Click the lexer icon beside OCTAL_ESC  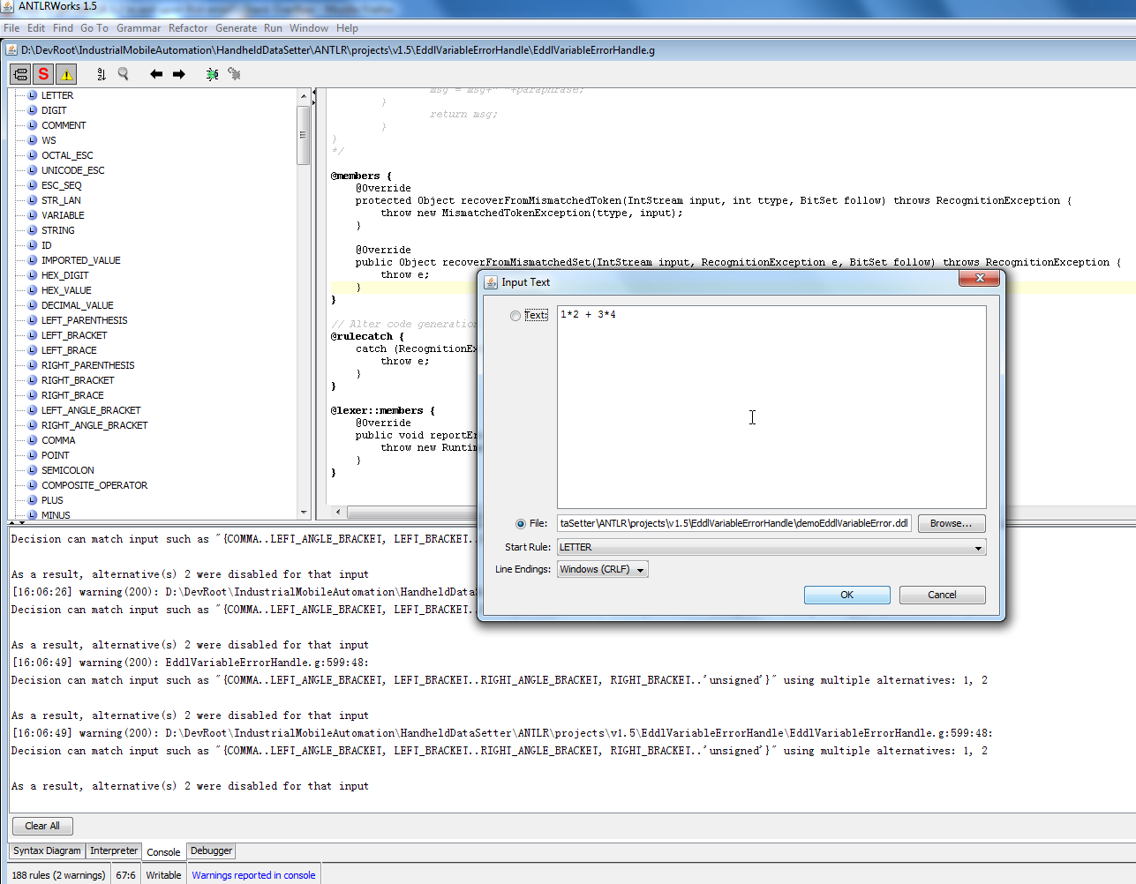33,155
